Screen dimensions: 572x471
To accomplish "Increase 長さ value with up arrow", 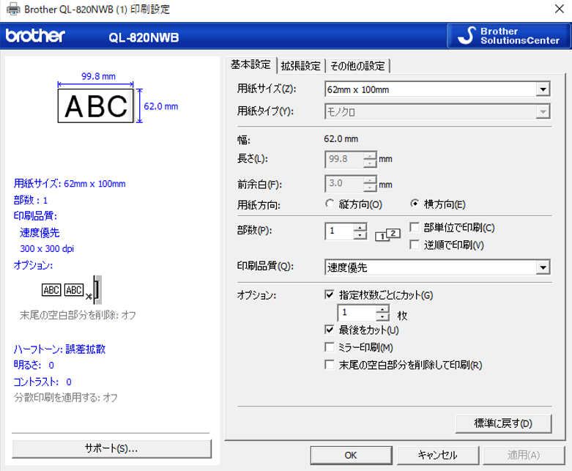I will pos(370,156).
